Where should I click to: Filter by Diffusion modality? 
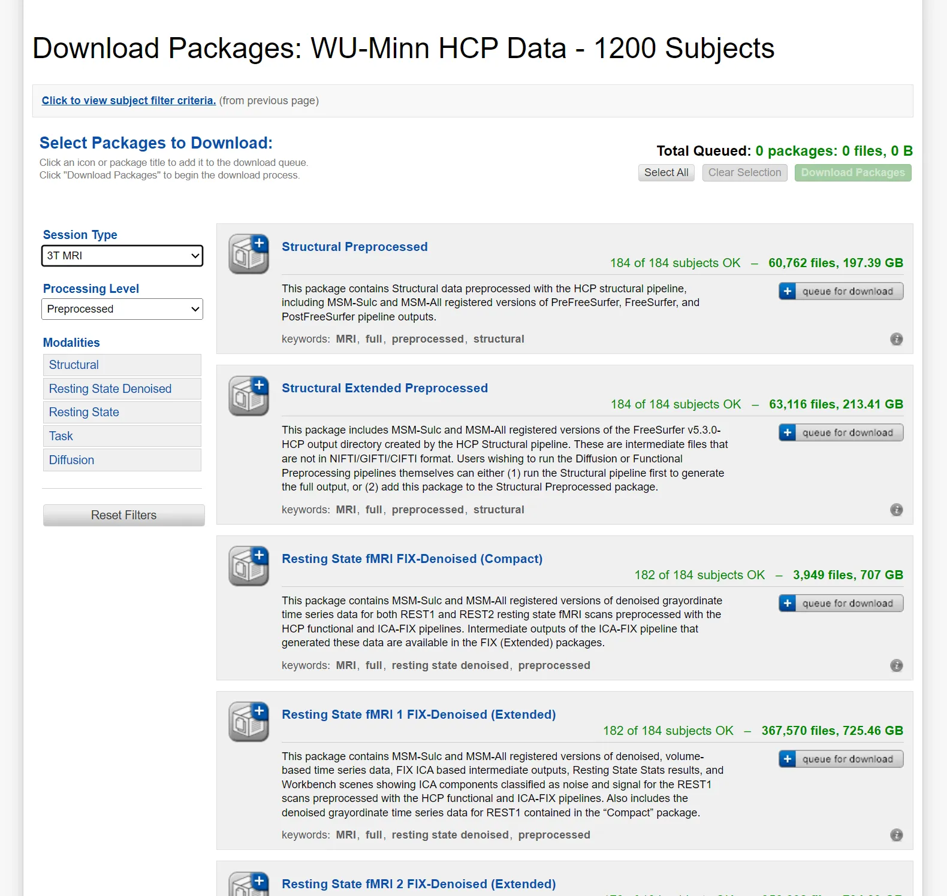(x=122, y=460)
